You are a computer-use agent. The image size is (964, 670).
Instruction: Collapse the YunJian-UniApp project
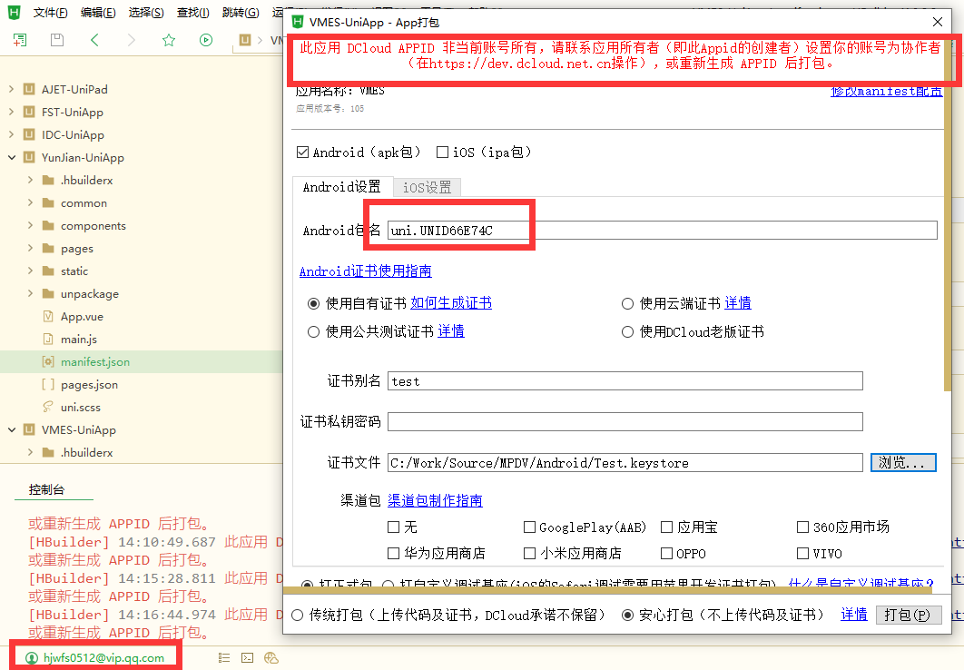tap(11, 158)
